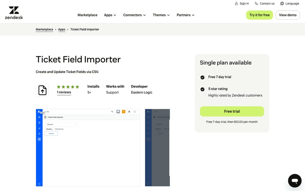Click the Single plan available heading
This screenshot has height=191, width=305.
pyautogui.click(x=226, y=63)
